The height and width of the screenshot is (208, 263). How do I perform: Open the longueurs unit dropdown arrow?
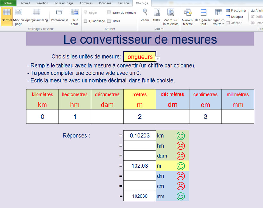pos(158,59)
